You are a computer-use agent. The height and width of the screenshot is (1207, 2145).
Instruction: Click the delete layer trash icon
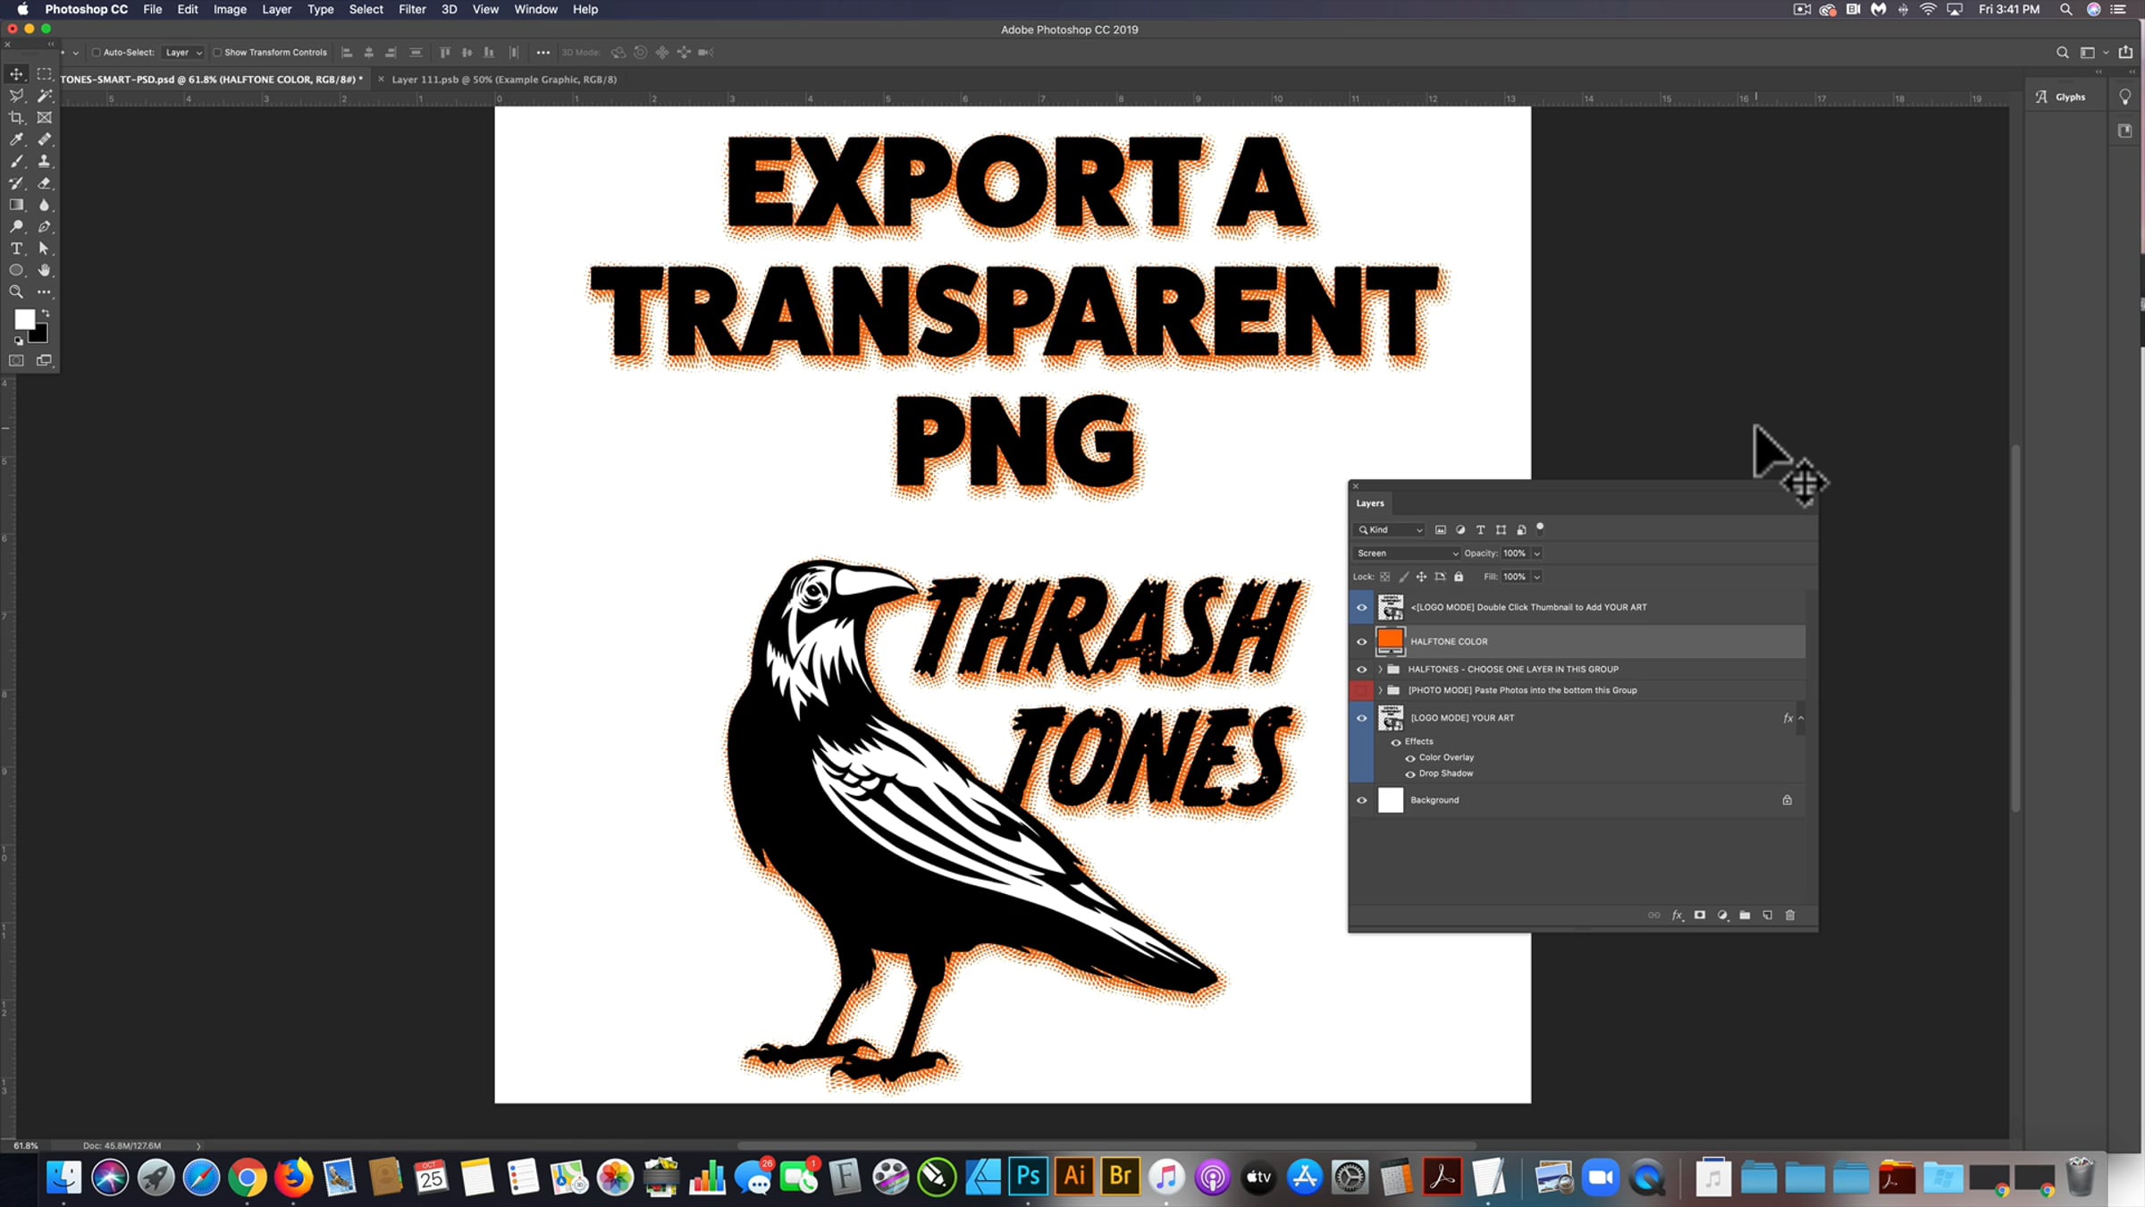click(1789, 916)
